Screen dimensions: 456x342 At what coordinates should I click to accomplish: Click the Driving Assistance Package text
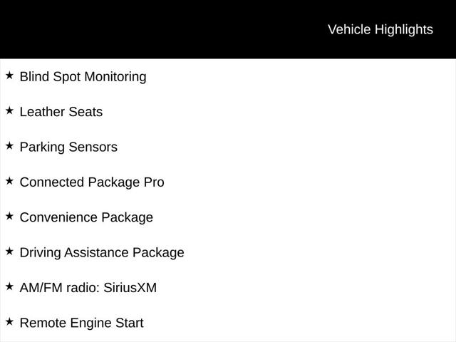coord(102,252)
